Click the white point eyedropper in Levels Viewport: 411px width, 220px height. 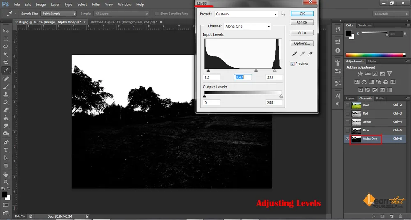pos(310,54)
